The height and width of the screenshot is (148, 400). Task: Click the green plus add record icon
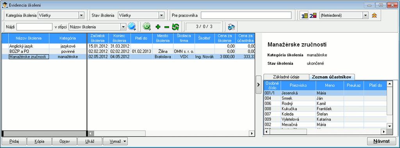tap(158, 27)
